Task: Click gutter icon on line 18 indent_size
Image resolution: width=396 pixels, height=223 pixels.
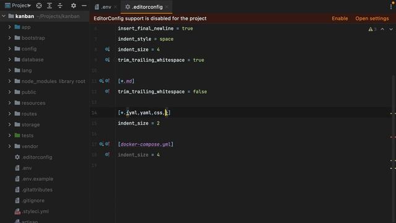Action: 107,154
